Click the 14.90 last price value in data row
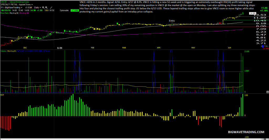Viewport: 269px width, 140px height. tap(33, 11)
